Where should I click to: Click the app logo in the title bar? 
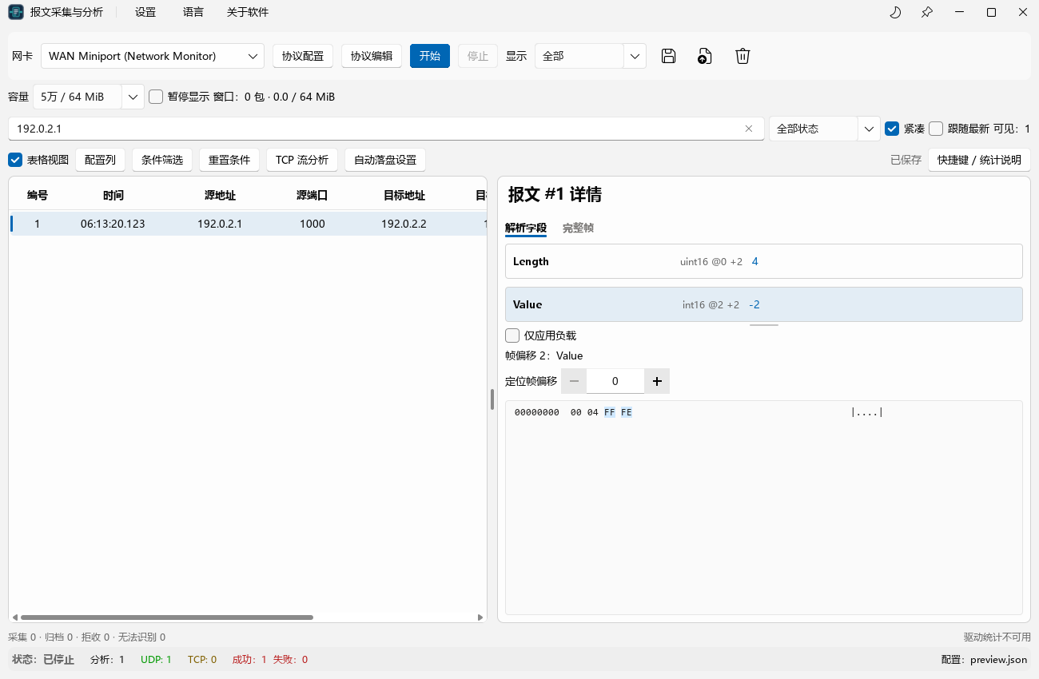15,12
